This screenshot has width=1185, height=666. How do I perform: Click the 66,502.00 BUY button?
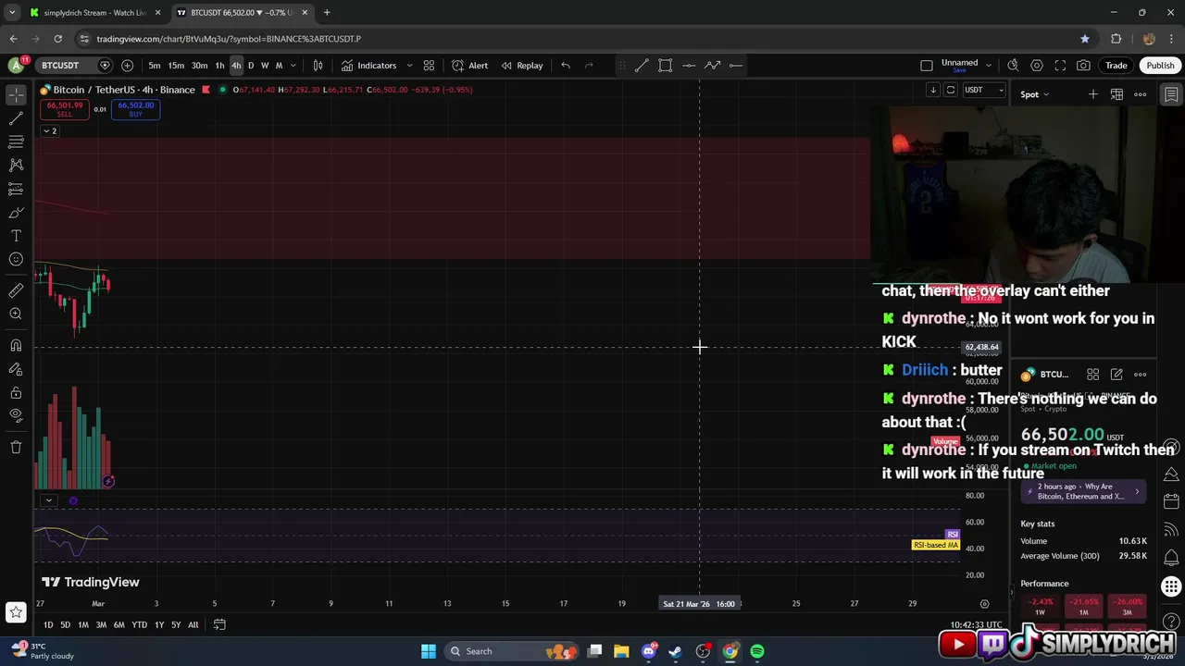(136, 109)
